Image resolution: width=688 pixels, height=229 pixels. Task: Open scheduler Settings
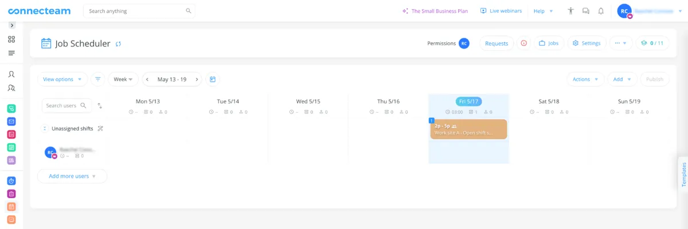pyautogui.click(x=587, y=44)
